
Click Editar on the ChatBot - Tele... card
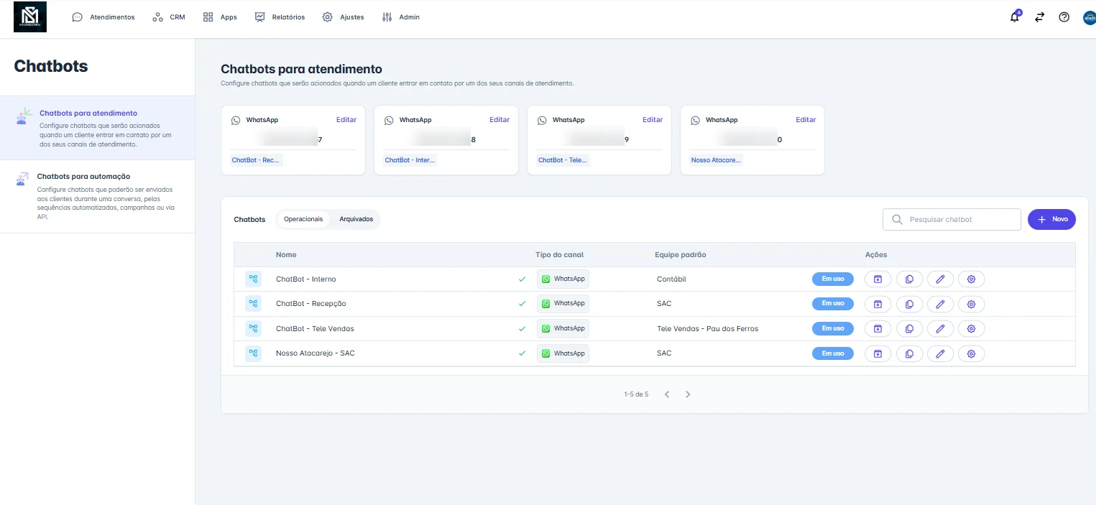[653, 120]
